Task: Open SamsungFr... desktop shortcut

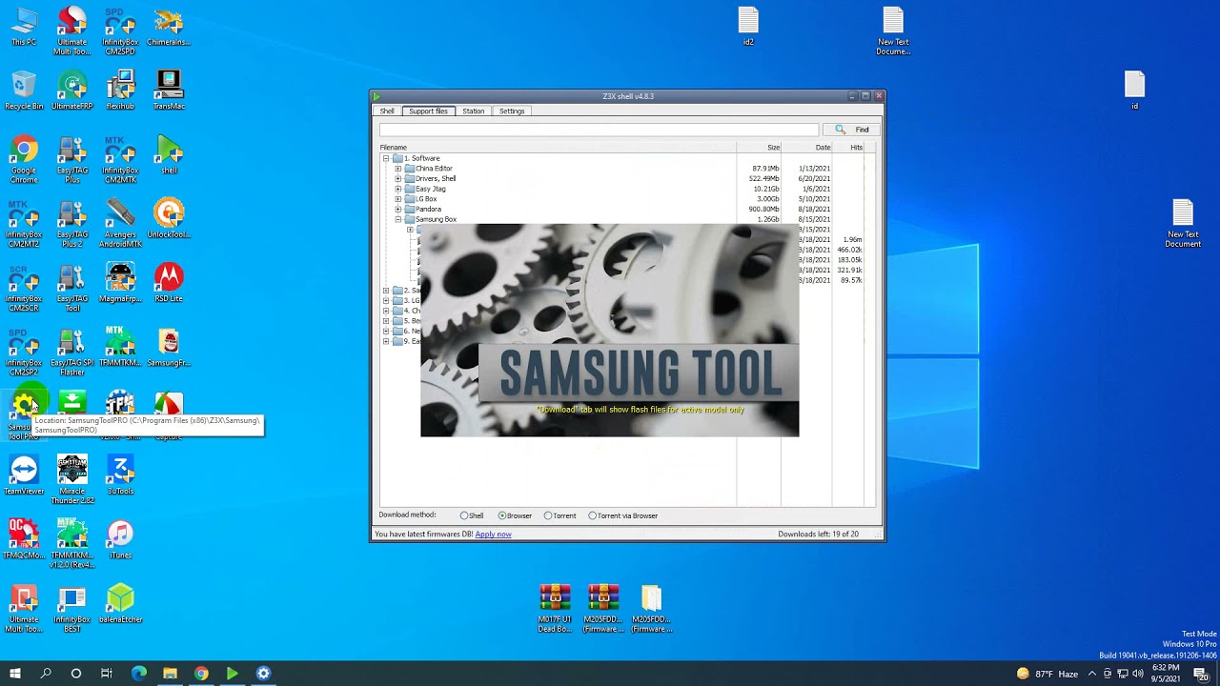Action: 169,347
